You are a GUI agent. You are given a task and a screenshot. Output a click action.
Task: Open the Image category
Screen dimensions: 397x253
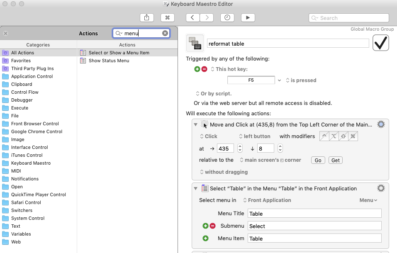click(39, 139)
